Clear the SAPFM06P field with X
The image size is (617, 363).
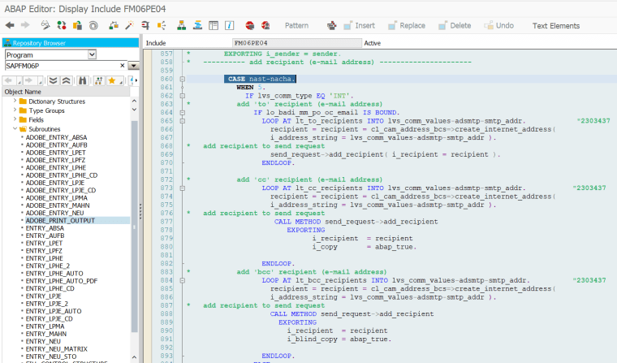(x=123, y=65)
